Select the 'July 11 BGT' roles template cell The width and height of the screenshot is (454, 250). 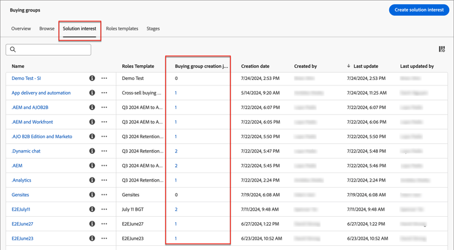(x=133, y=209)
